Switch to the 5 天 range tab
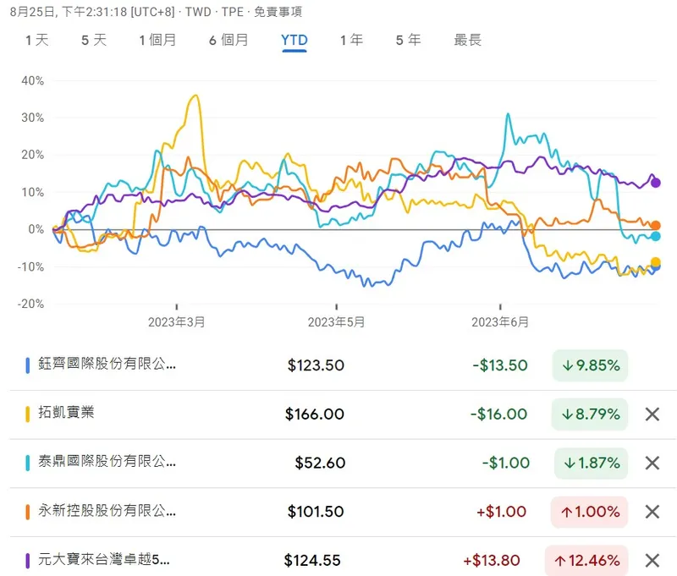 pos(94,40)
